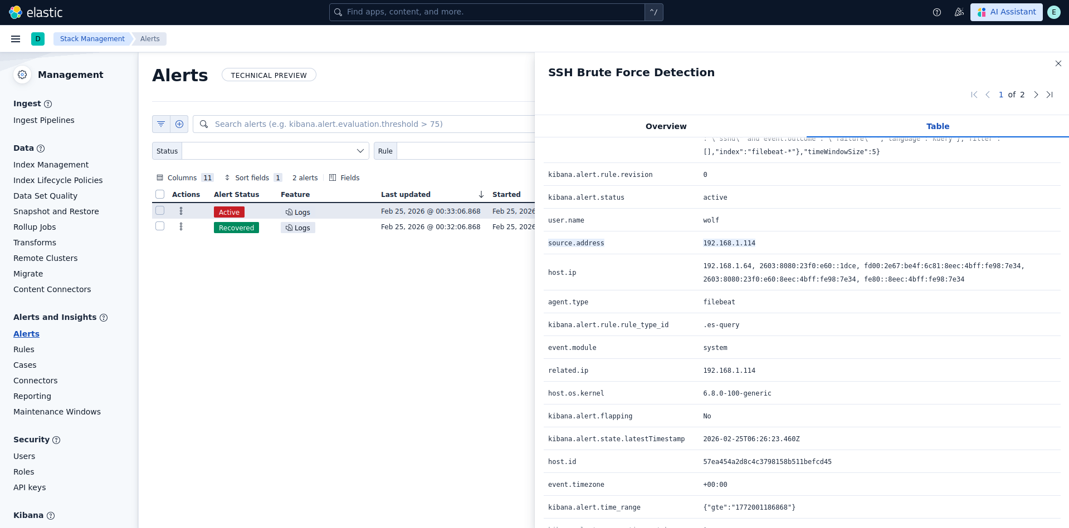Open the Sort fields popover
The height and width of the screenshot is (528, 1069).
(253, 178)
